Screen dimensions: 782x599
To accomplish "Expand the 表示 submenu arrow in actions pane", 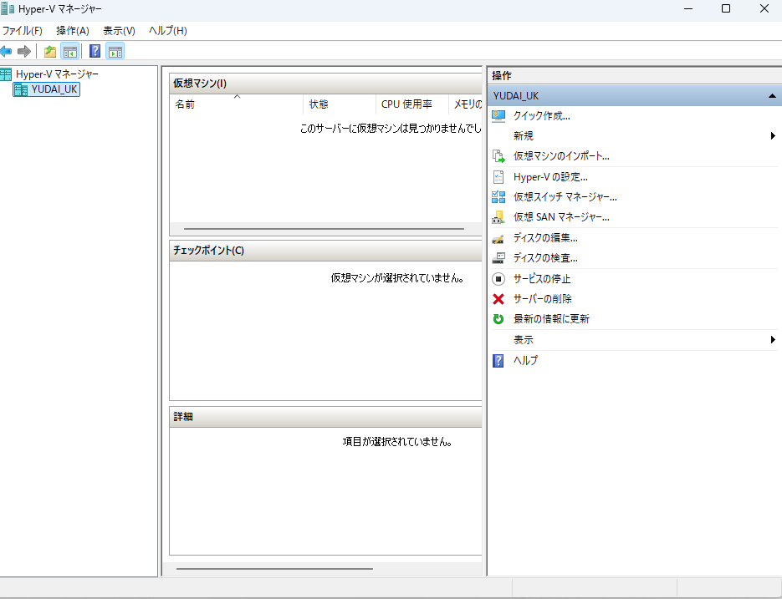I will 774,339.
